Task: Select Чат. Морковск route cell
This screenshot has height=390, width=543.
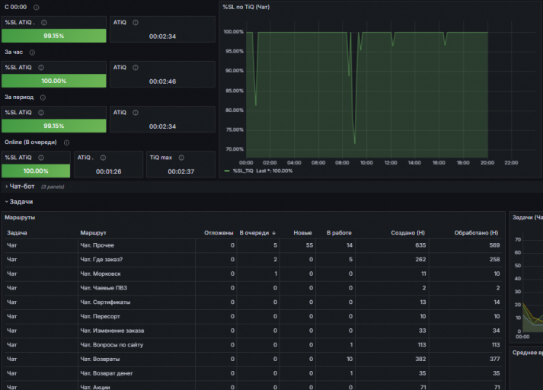Action: pos(136,273)
